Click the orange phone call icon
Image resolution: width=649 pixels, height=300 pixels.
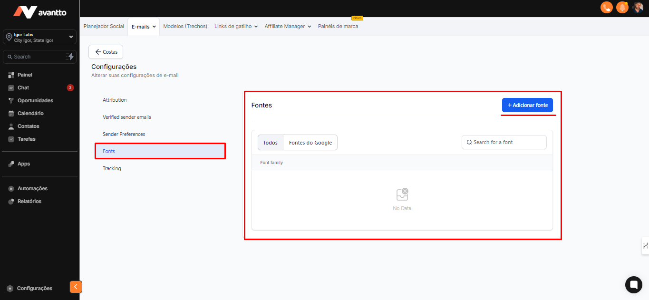[x=606, y=8]
